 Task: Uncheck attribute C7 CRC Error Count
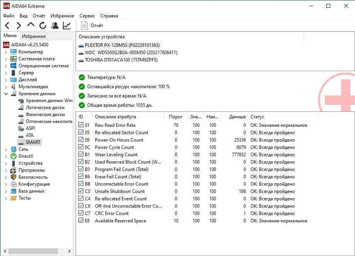[81, 213]
